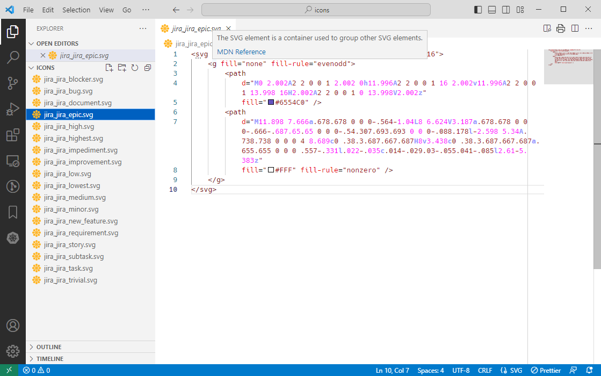601x376 pixels.
Task: Open the File menu
Action: (28, 10)
